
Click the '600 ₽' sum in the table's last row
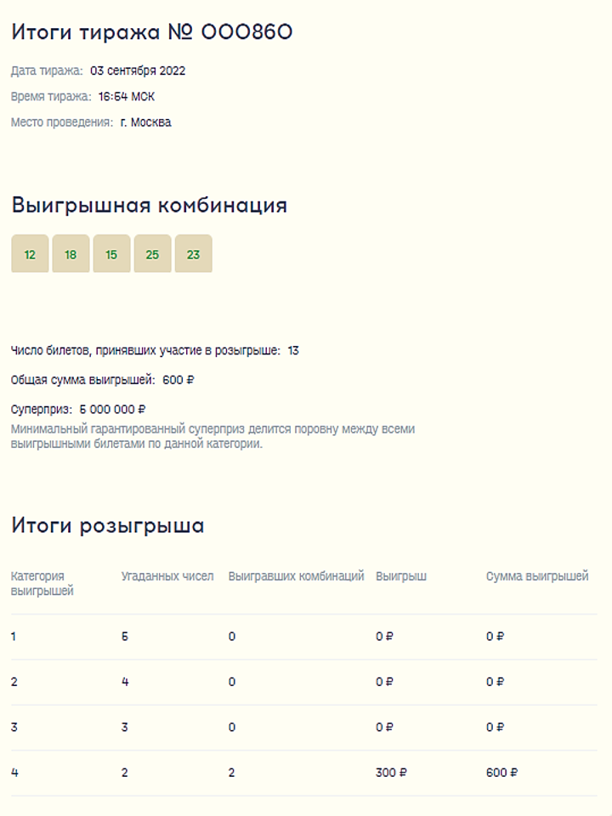(502, 773)
